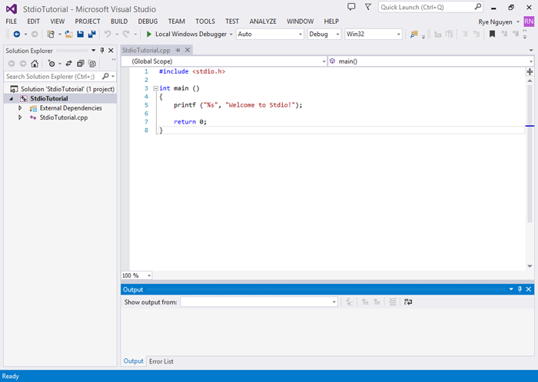Switch to the Output bottom tab
Image resolution: width=538 pixels, height=382 pixels.
point(134,361)
